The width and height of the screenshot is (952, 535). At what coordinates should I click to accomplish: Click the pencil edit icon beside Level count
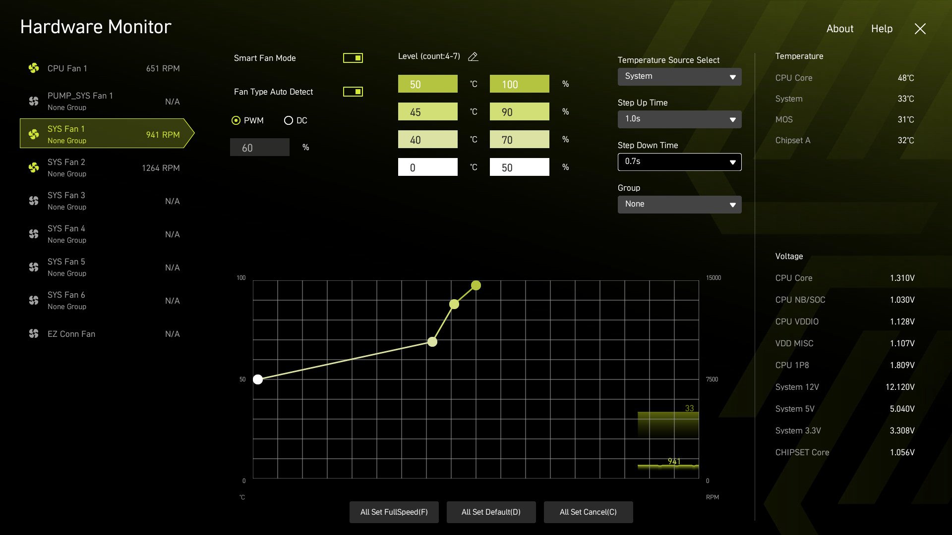[x=473, y=57]
